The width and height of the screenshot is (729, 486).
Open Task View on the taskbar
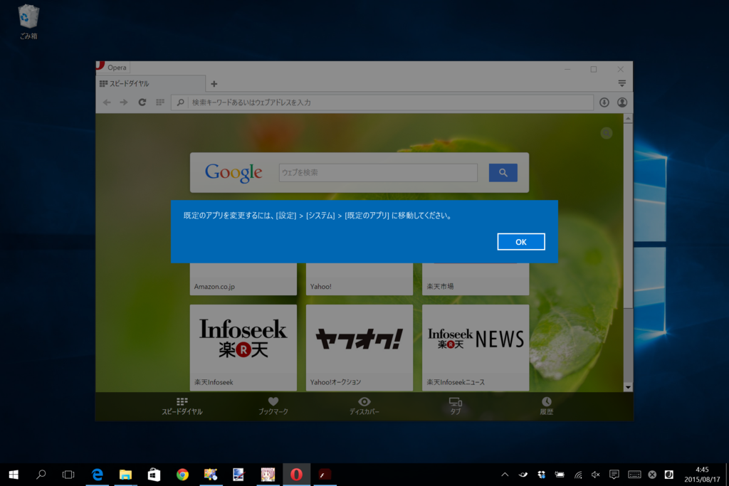(x=68, y=475)
